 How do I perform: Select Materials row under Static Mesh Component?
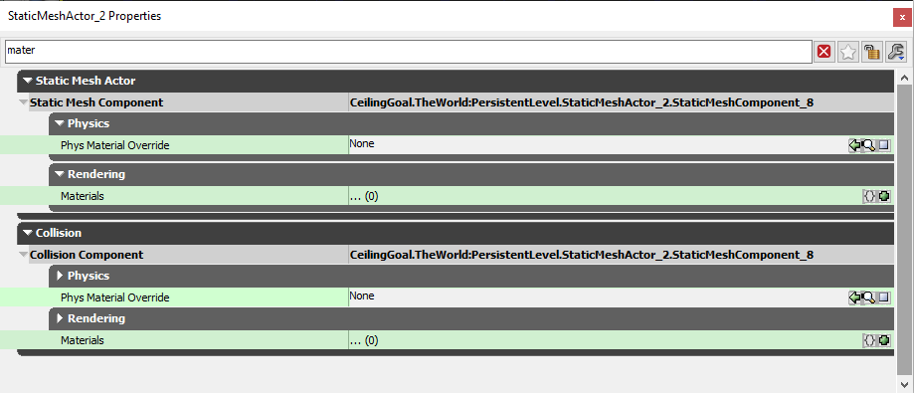(83, 197)
